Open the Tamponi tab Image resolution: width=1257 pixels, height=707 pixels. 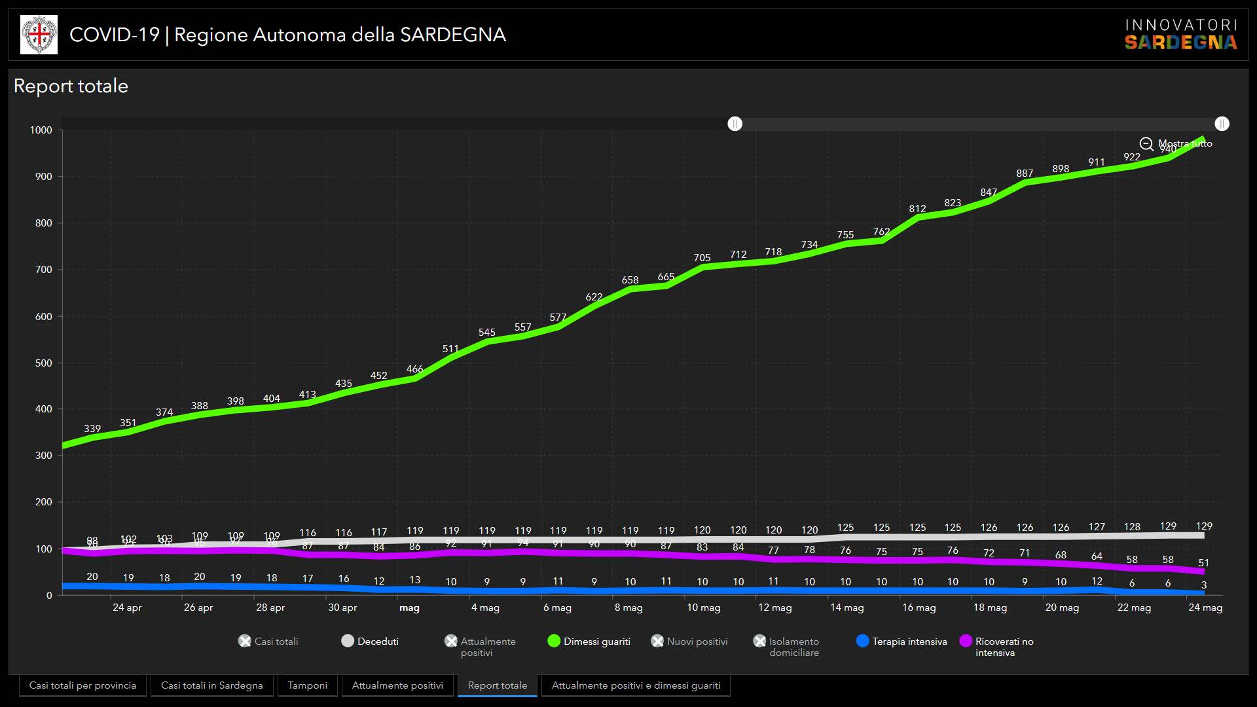tap(307, 685)
